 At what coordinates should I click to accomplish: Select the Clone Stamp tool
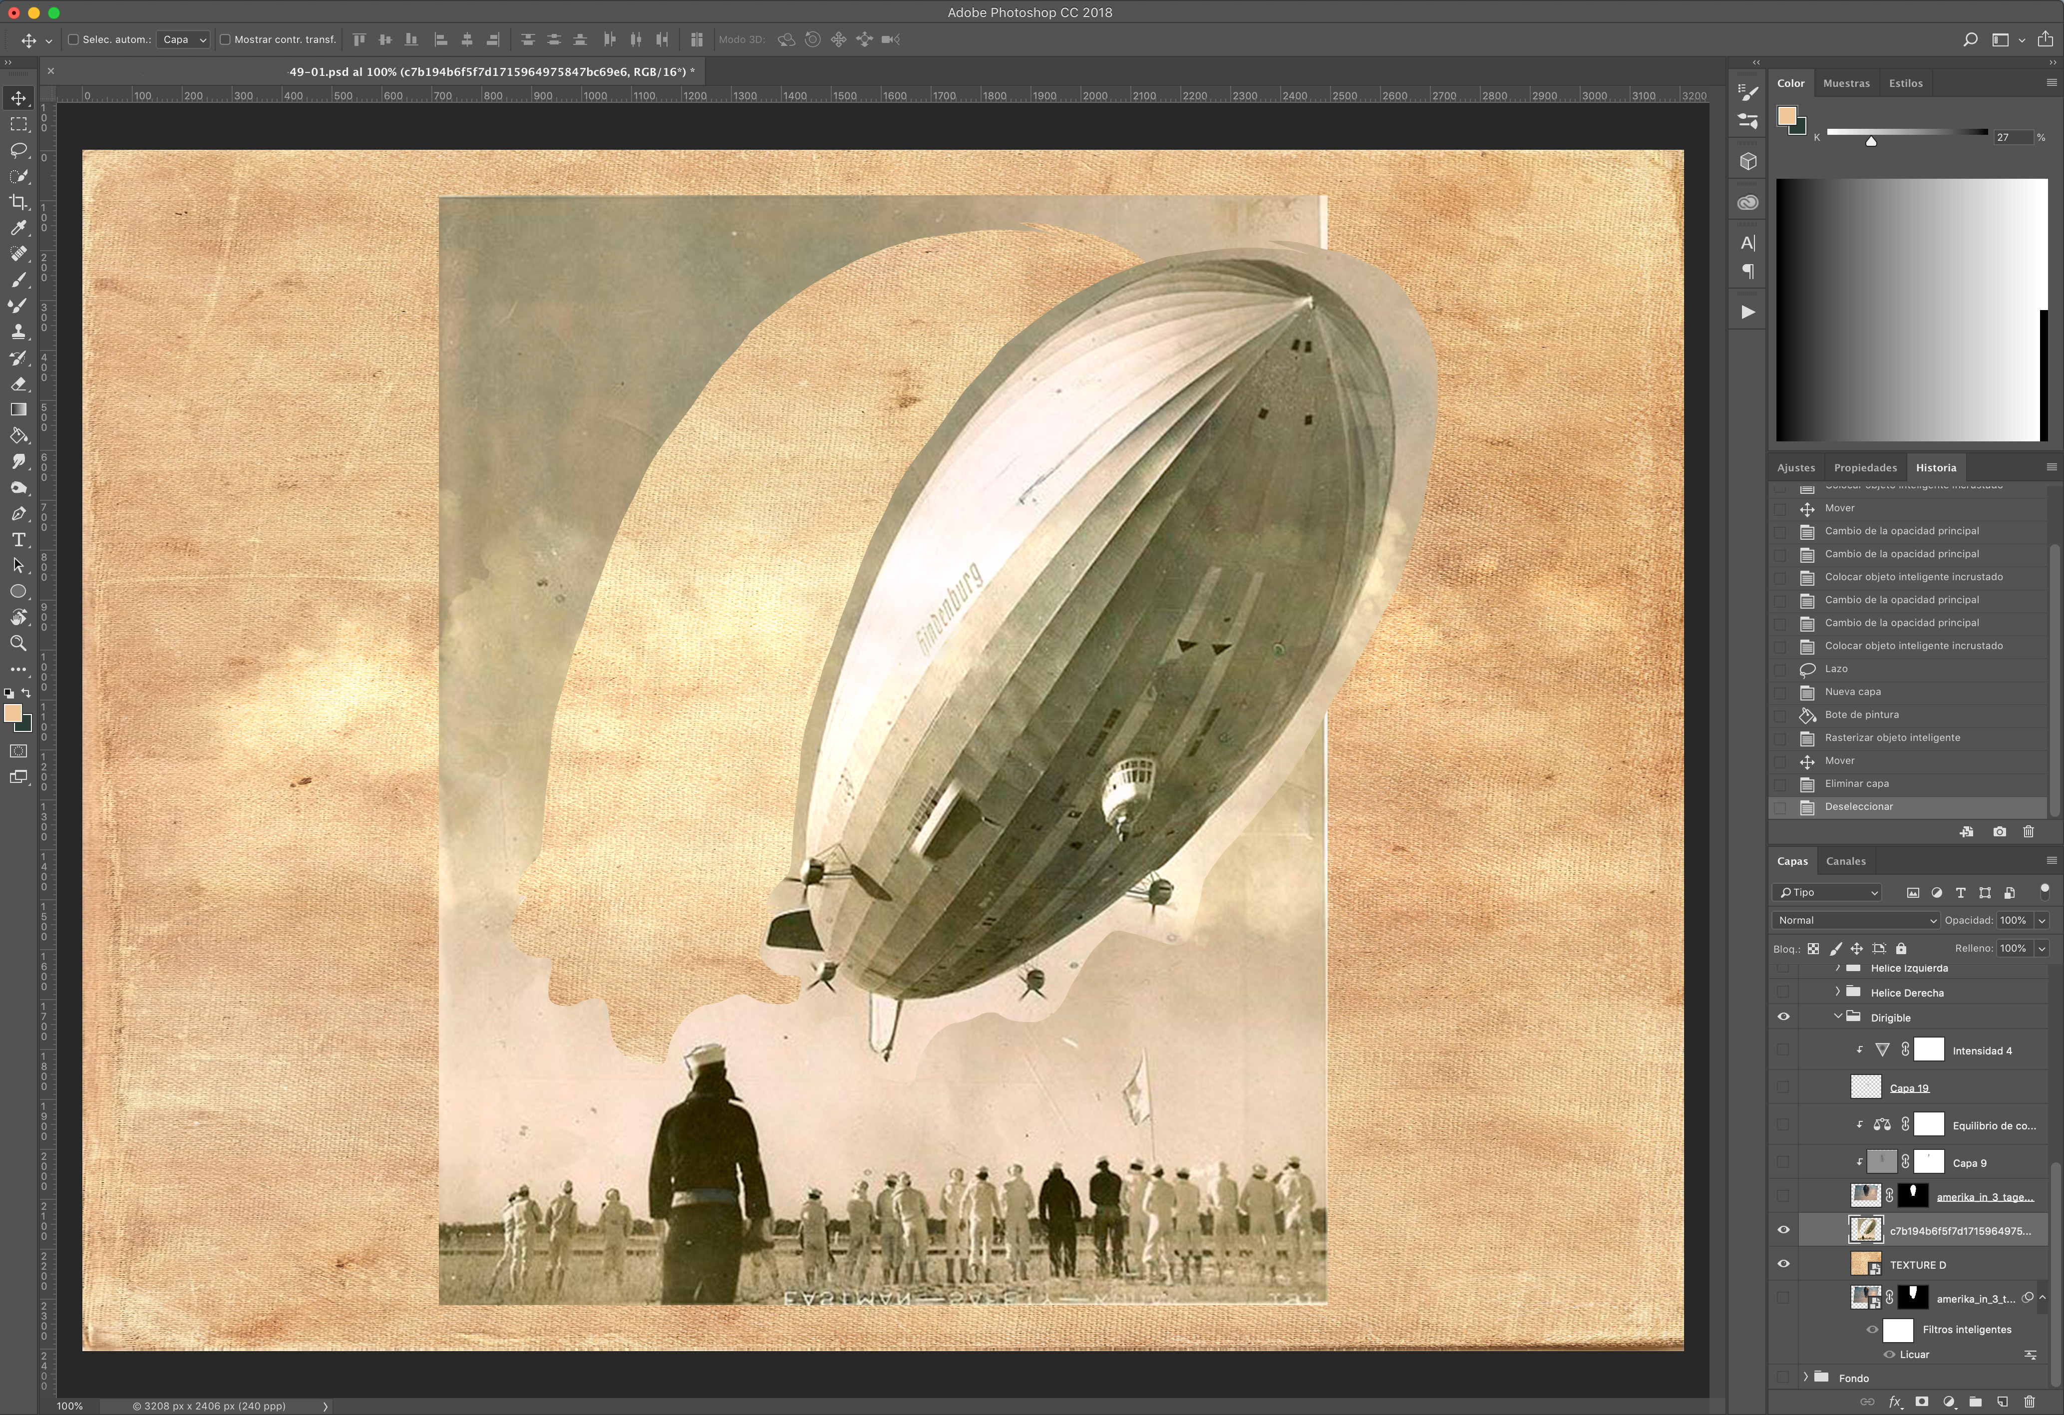point(18,332)
